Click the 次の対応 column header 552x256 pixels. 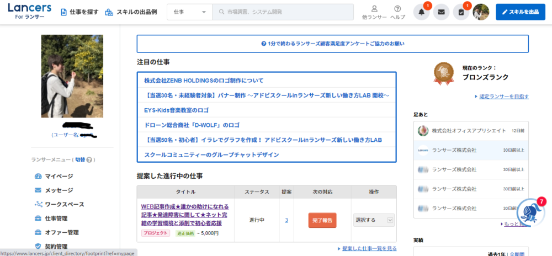click(322, 192)
